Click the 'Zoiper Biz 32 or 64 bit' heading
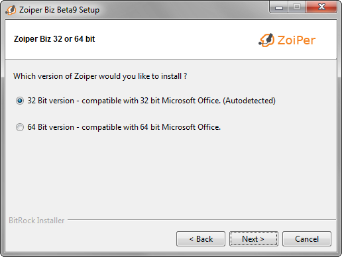This screenshot has height=257, width=342. click(54, 39)
